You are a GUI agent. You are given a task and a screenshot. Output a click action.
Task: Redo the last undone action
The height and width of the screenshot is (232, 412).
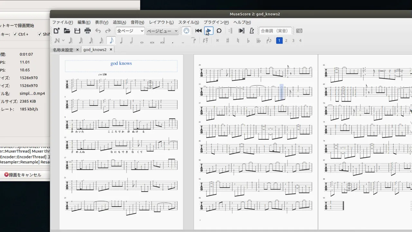click(108, 31)
